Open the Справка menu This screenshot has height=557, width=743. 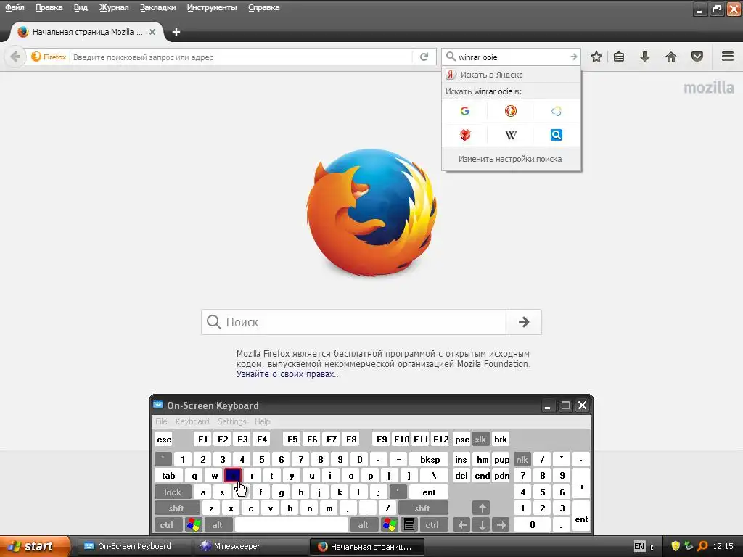click(x=264, y=7)
